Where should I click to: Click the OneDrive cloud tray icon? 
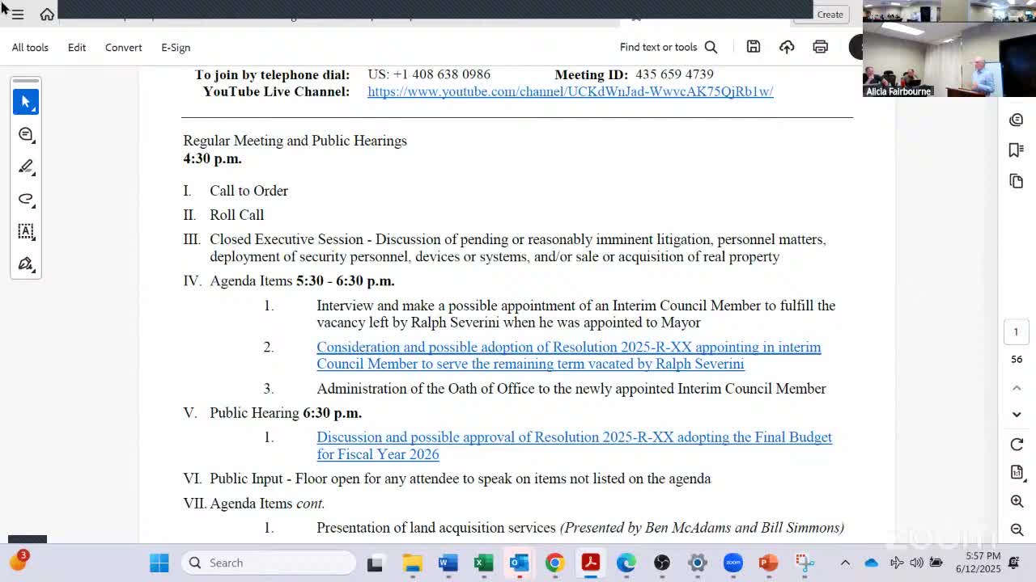tap(871, 563)
